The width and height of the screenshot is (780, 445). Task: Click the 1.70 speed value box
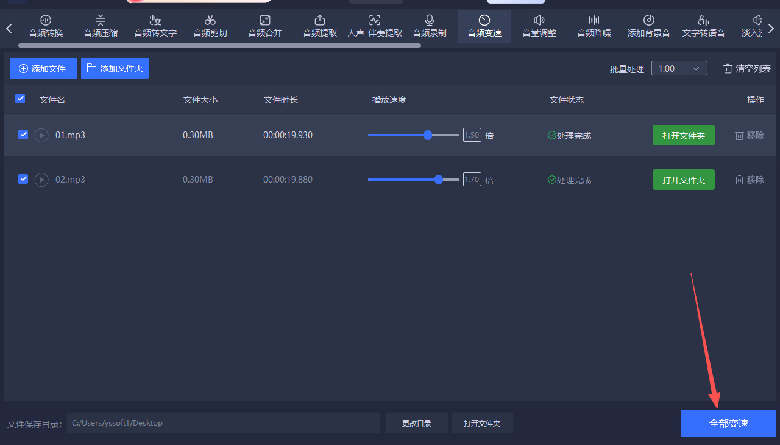pos(472,180)
